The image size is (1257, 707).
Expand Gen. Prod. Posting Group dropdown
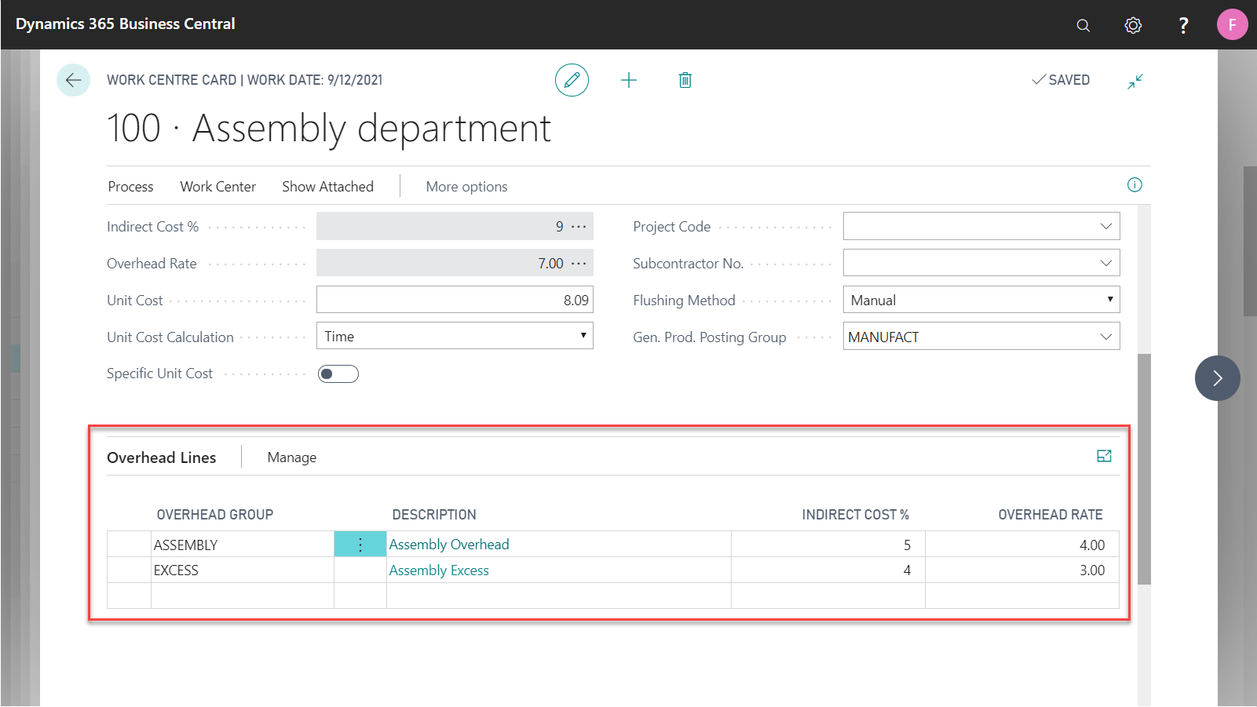coord(1106,337)
